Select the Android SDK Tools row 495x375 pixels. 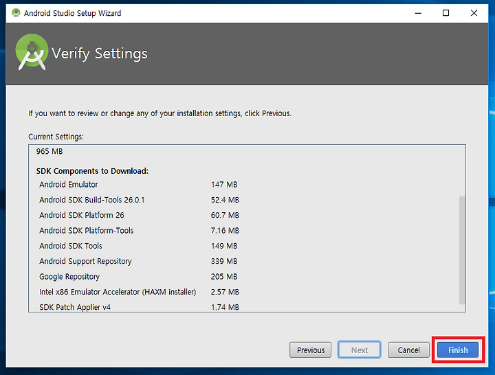(x=138, y=246)
